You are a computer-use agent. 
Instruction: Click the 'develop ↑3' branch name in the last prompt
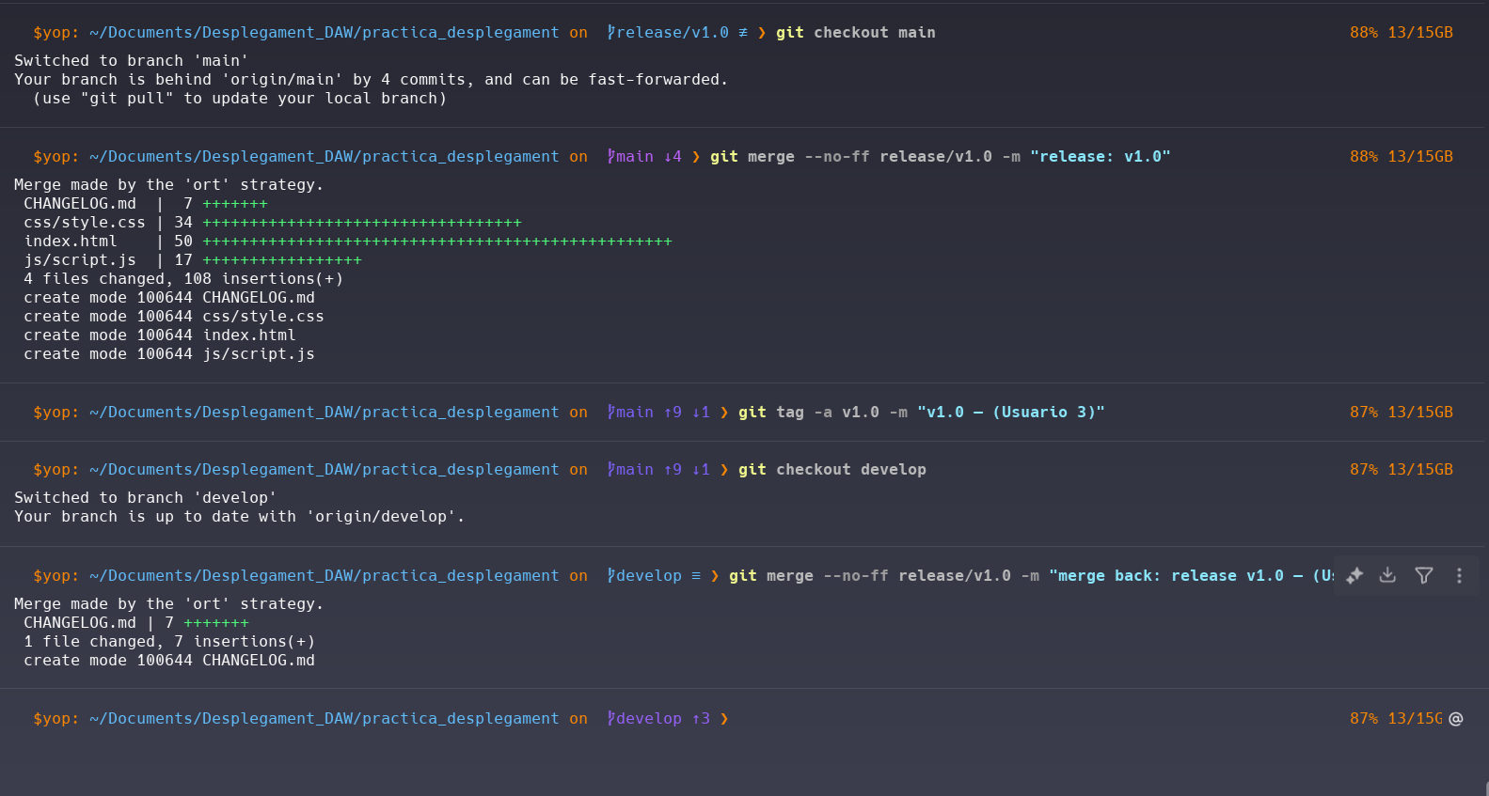pyautogui.click(x=662, y=719)
